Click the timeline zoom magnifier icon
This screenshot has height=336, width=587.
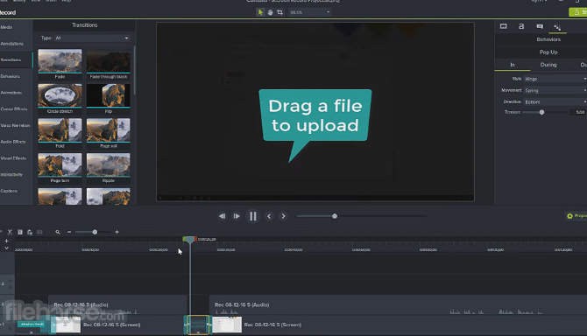58,232
